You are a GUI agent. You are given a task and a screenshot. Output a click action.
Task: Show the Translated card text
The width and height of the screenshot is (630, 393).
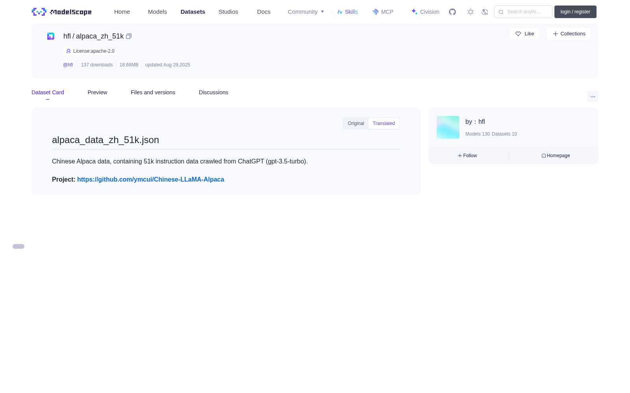click(x=384, y=123)
